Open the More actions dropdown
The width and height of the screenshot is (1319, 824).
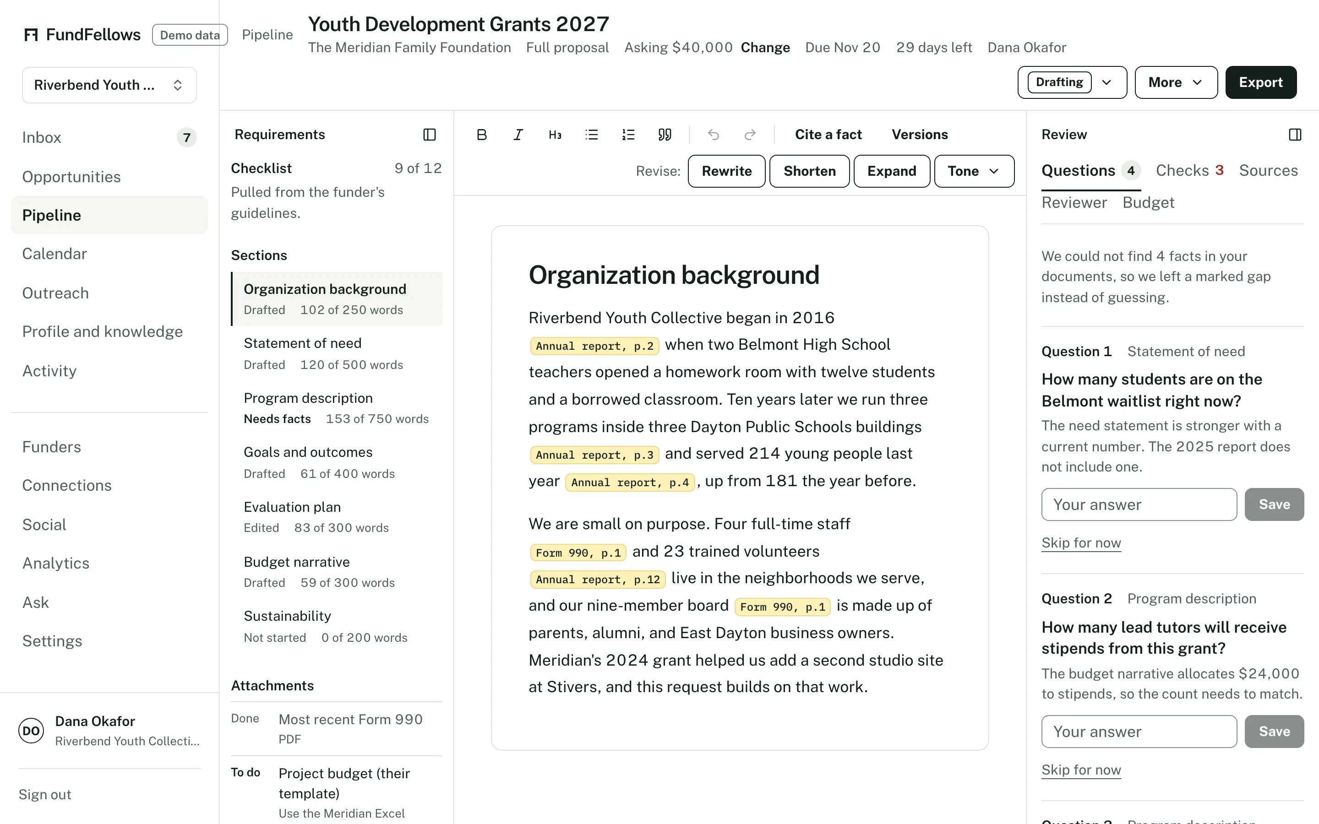[x=1176, y=82]
